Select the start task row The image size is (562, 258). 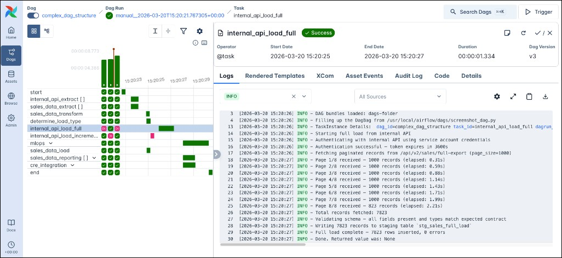coord(64,92)
